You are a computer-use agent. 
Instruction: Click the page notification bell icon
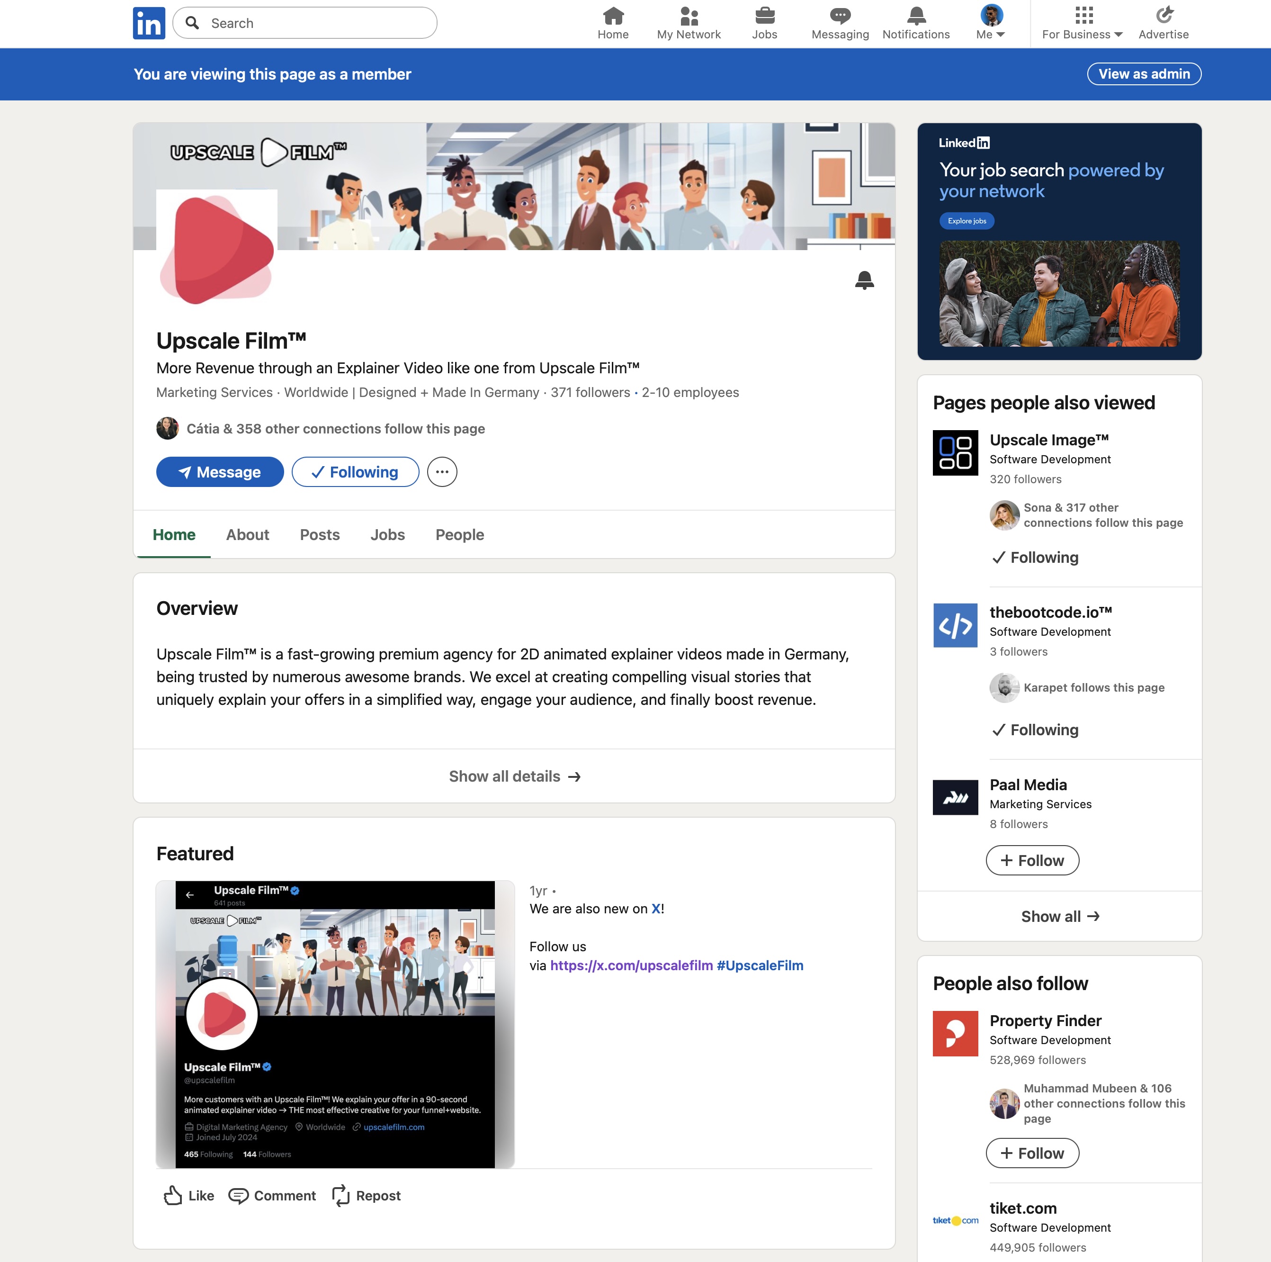(864, 280)
